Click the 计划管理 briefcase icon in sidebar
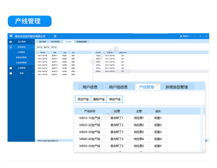Viewport: 217px width, 168px height. click(x=11, y=68)
